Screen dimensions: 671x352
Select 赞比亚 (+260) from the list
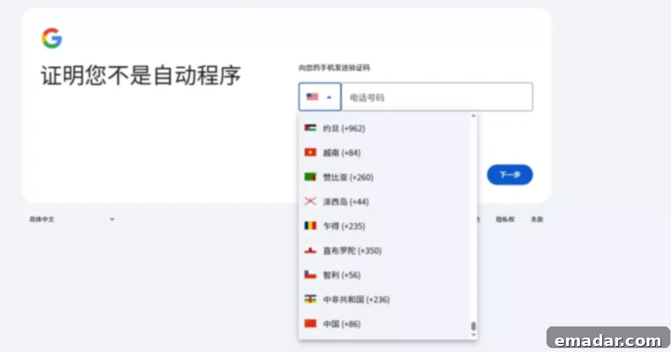[384, 177]
